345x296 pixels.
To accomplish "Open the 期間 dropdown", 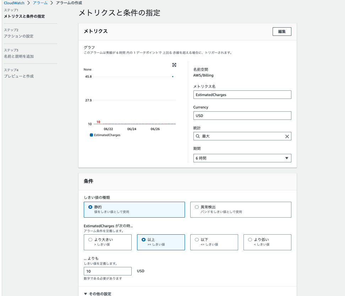I will pos(242,158).
